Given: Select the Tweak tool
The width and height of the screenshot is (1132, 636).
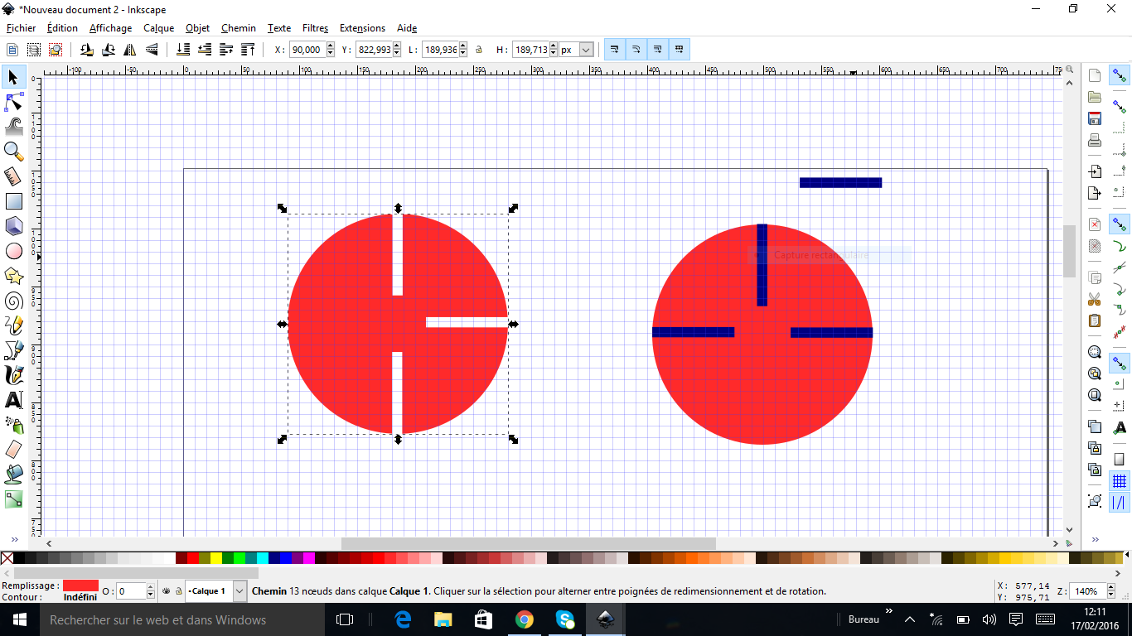Looking at the screenshot, I should 13,127.
